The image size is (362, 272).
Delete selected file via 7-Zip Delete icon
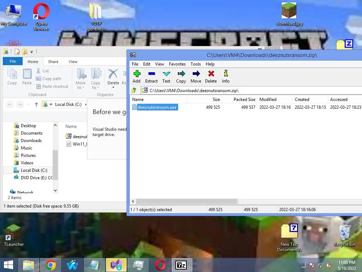point(211,76)
